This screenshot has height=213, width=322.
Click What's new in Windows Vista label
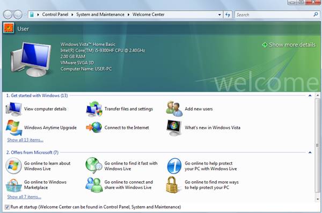tap(213, 128)
